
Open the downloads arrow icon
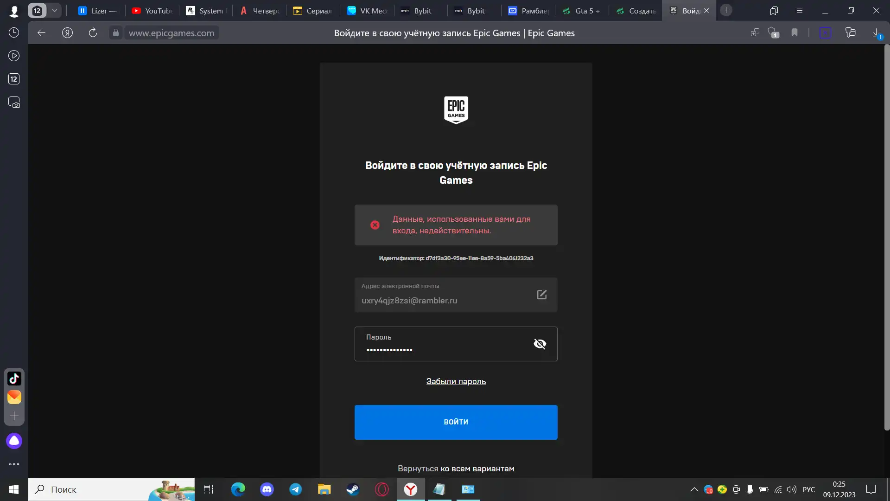[x=876, y=32]
